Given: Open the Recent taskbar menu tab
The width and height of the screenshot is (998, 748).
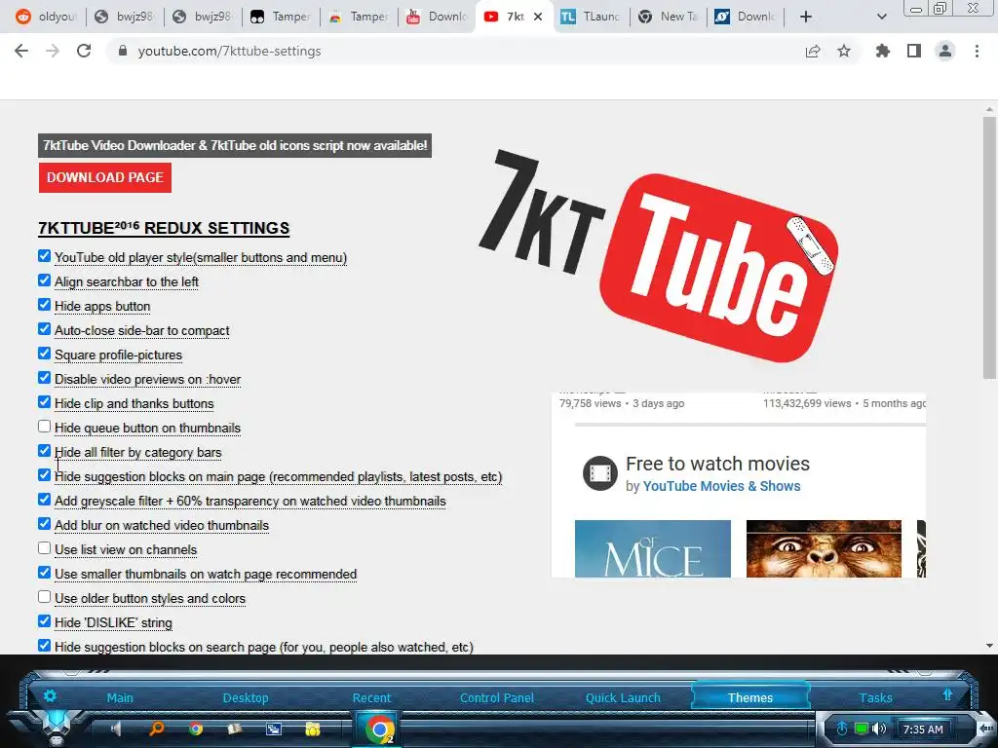Looking at the screenshot, I should tap(371, 697).
